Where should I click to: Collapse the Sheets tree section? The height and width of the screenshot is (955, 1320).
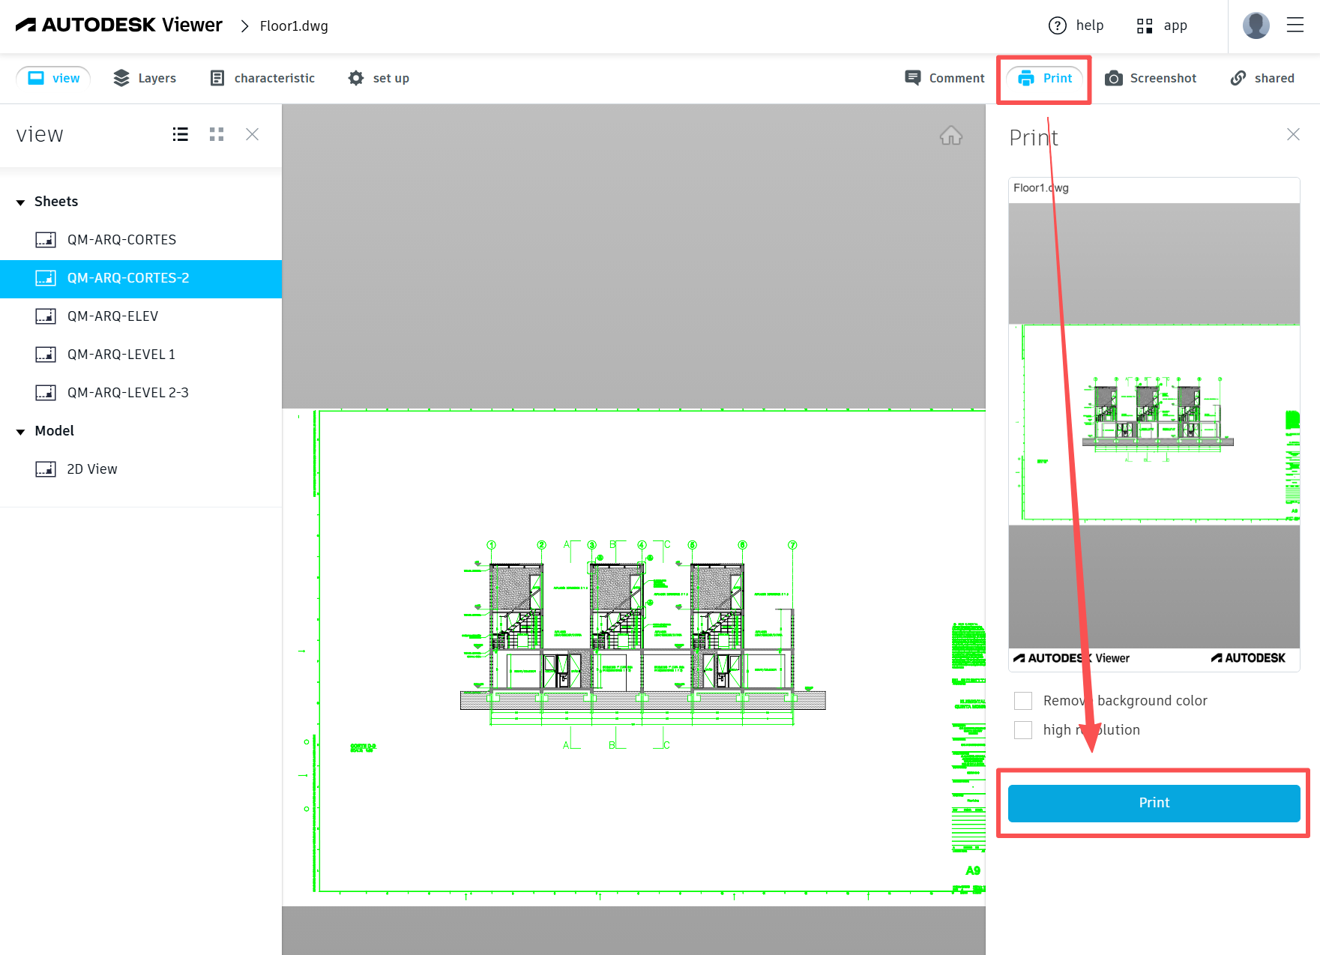point(21,202)
